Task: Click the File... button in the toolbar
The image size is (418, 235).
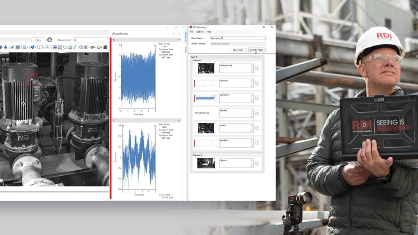Action: tap(38, 40)
